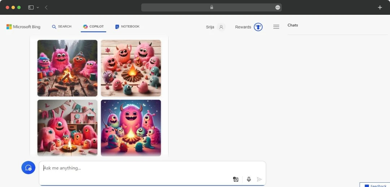Open the forest campfire monsters image
The width and height of the screenshot is (390, 187).
click(68, 68)
